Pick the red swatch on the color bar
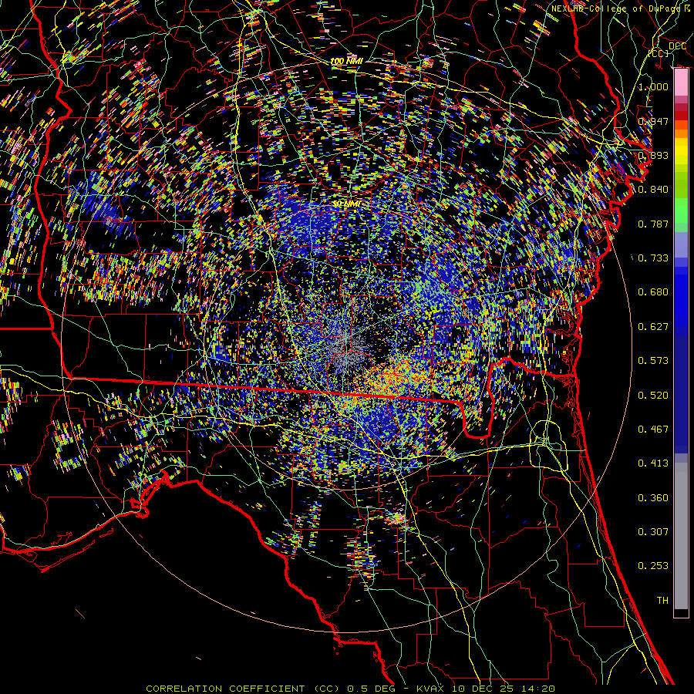694x694 pixels. coord(681,116)
